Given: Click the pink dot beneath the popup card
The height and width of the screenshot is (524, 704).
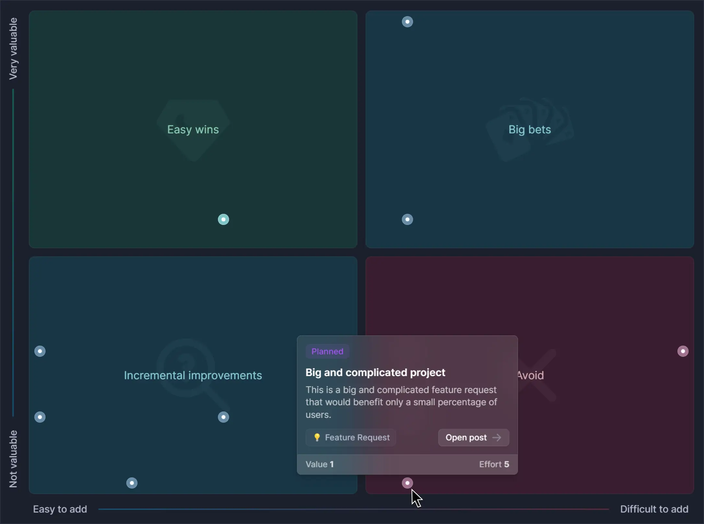Looking at the screenshot, I should (x=407, y=483).
